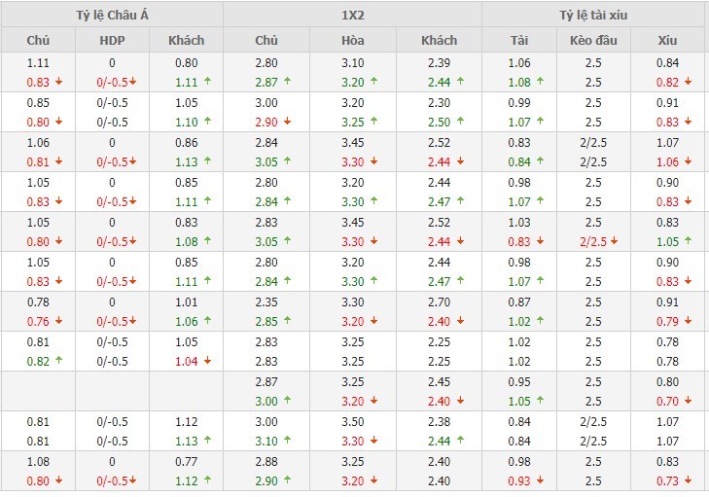Click the red down arrow beside 0.70
Screen dimensions: 709x497
[x=689, y=402]
